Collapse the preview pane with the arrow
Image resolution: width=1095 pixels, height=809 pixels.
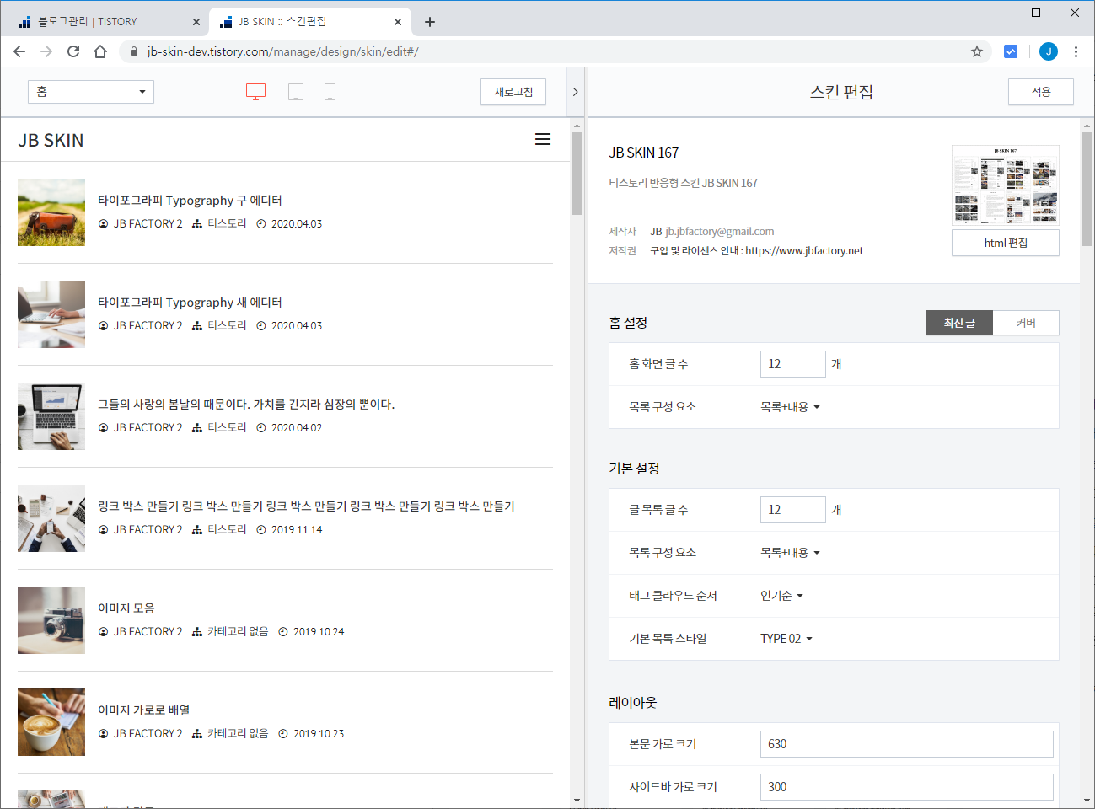click(575, 92)
